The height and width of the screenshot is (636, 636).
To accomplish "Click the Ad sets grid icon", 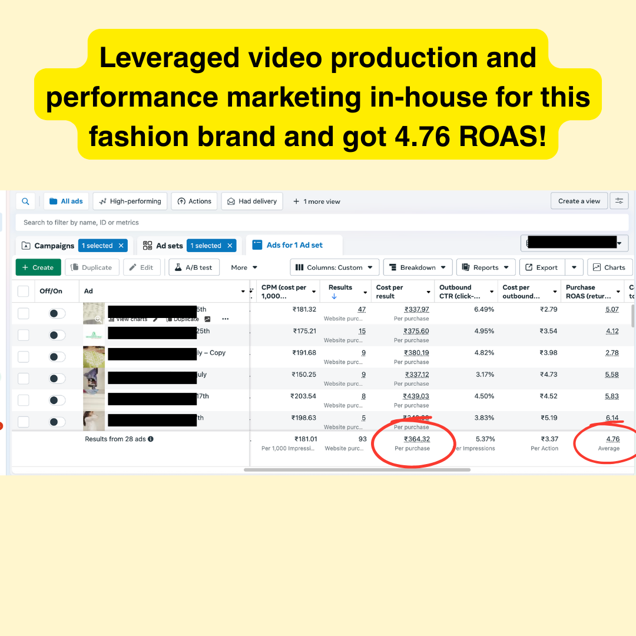I will click(x=148, y=246).
